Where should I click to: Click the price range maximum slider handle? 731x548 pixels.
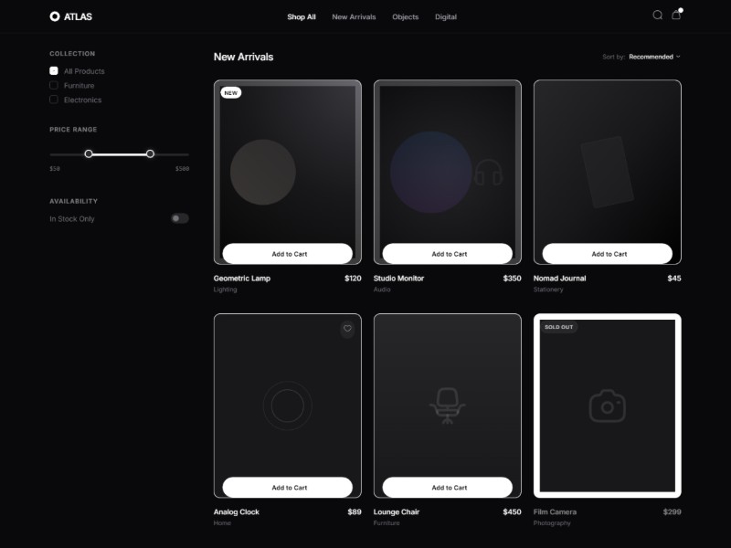[x=150, y=153]
